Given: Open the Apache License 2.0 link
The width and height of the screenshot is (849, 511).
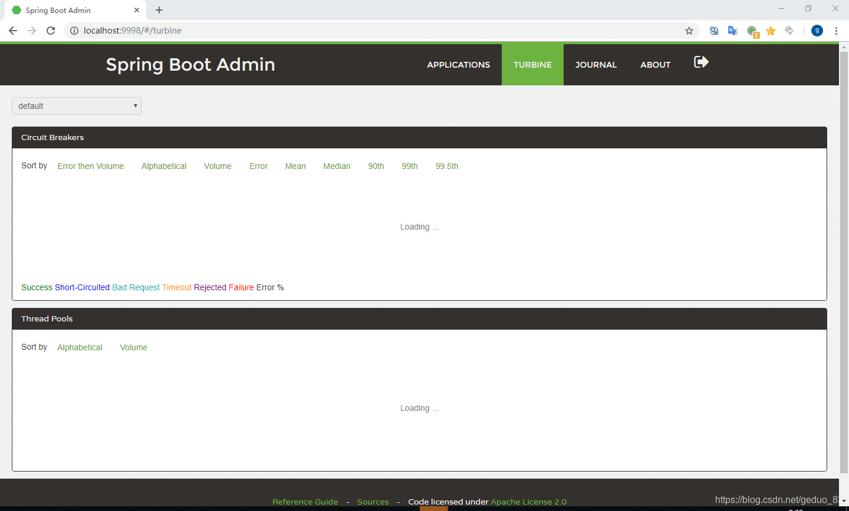Looking at the screenshot, I should coord(529,502).
